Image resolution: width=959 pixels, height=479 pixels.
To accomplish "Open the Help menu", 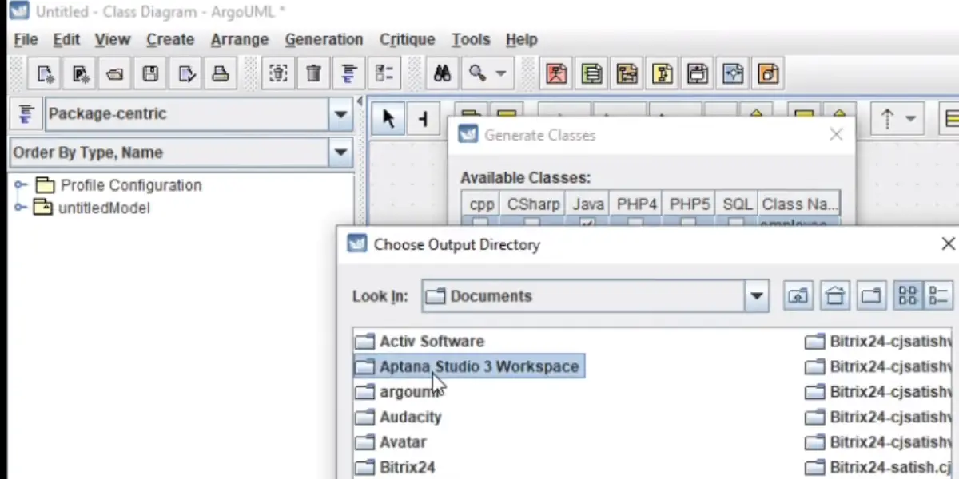I will (522, 39).
